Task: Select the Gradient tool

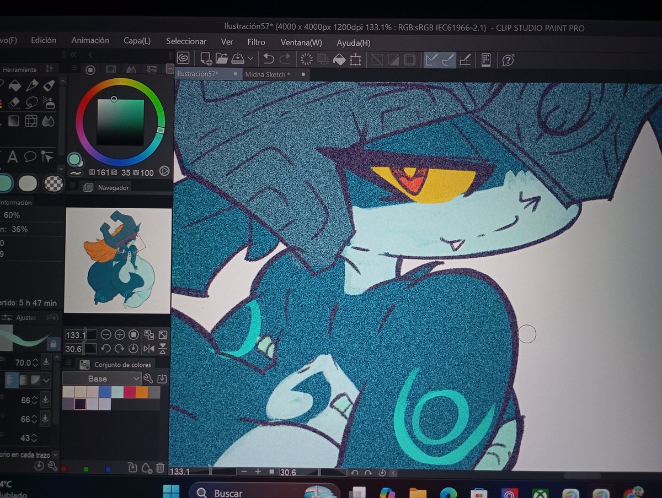Action: pyautogui.click(x=14, y=121)
